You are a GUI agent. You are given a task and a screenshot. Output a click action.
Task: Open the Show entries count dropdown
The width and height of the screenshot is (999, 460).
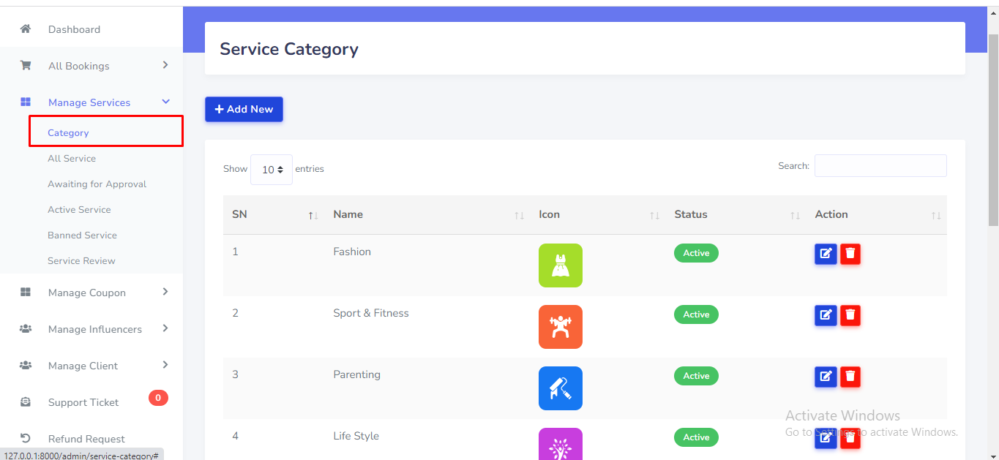coord(272,170)
